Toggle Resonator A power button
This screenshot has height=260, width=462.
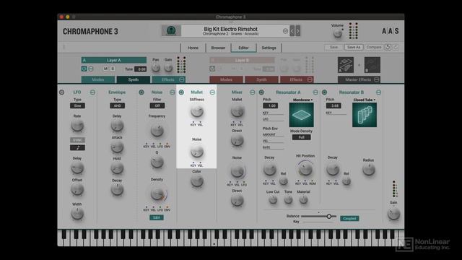click(261, 92)
